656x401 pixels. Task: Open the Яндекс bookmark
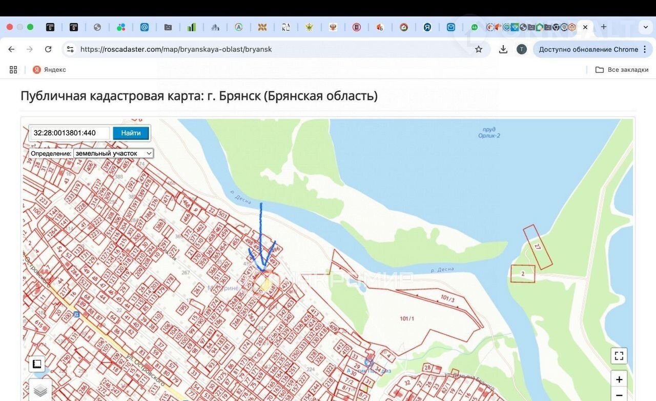point(49,70)
